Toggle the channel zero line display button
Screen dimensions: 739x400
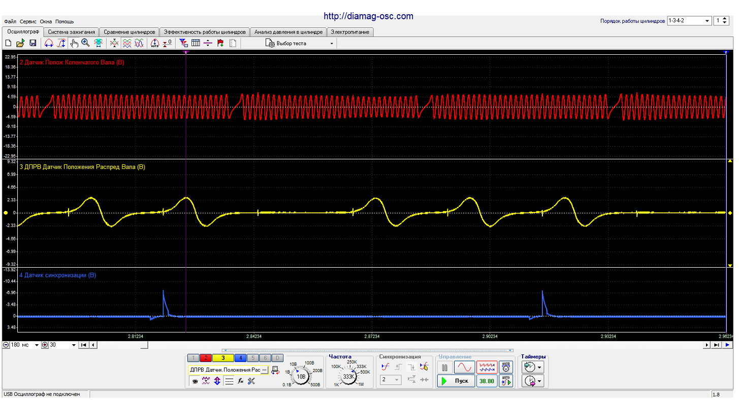[229, 381]
